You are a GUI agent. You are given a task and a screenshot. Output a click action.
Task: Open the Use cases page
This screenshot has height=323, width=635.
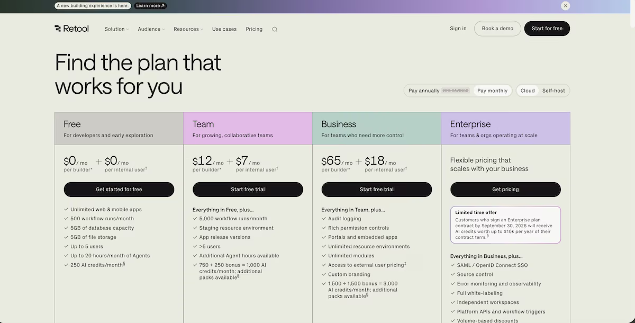(224, 29)
